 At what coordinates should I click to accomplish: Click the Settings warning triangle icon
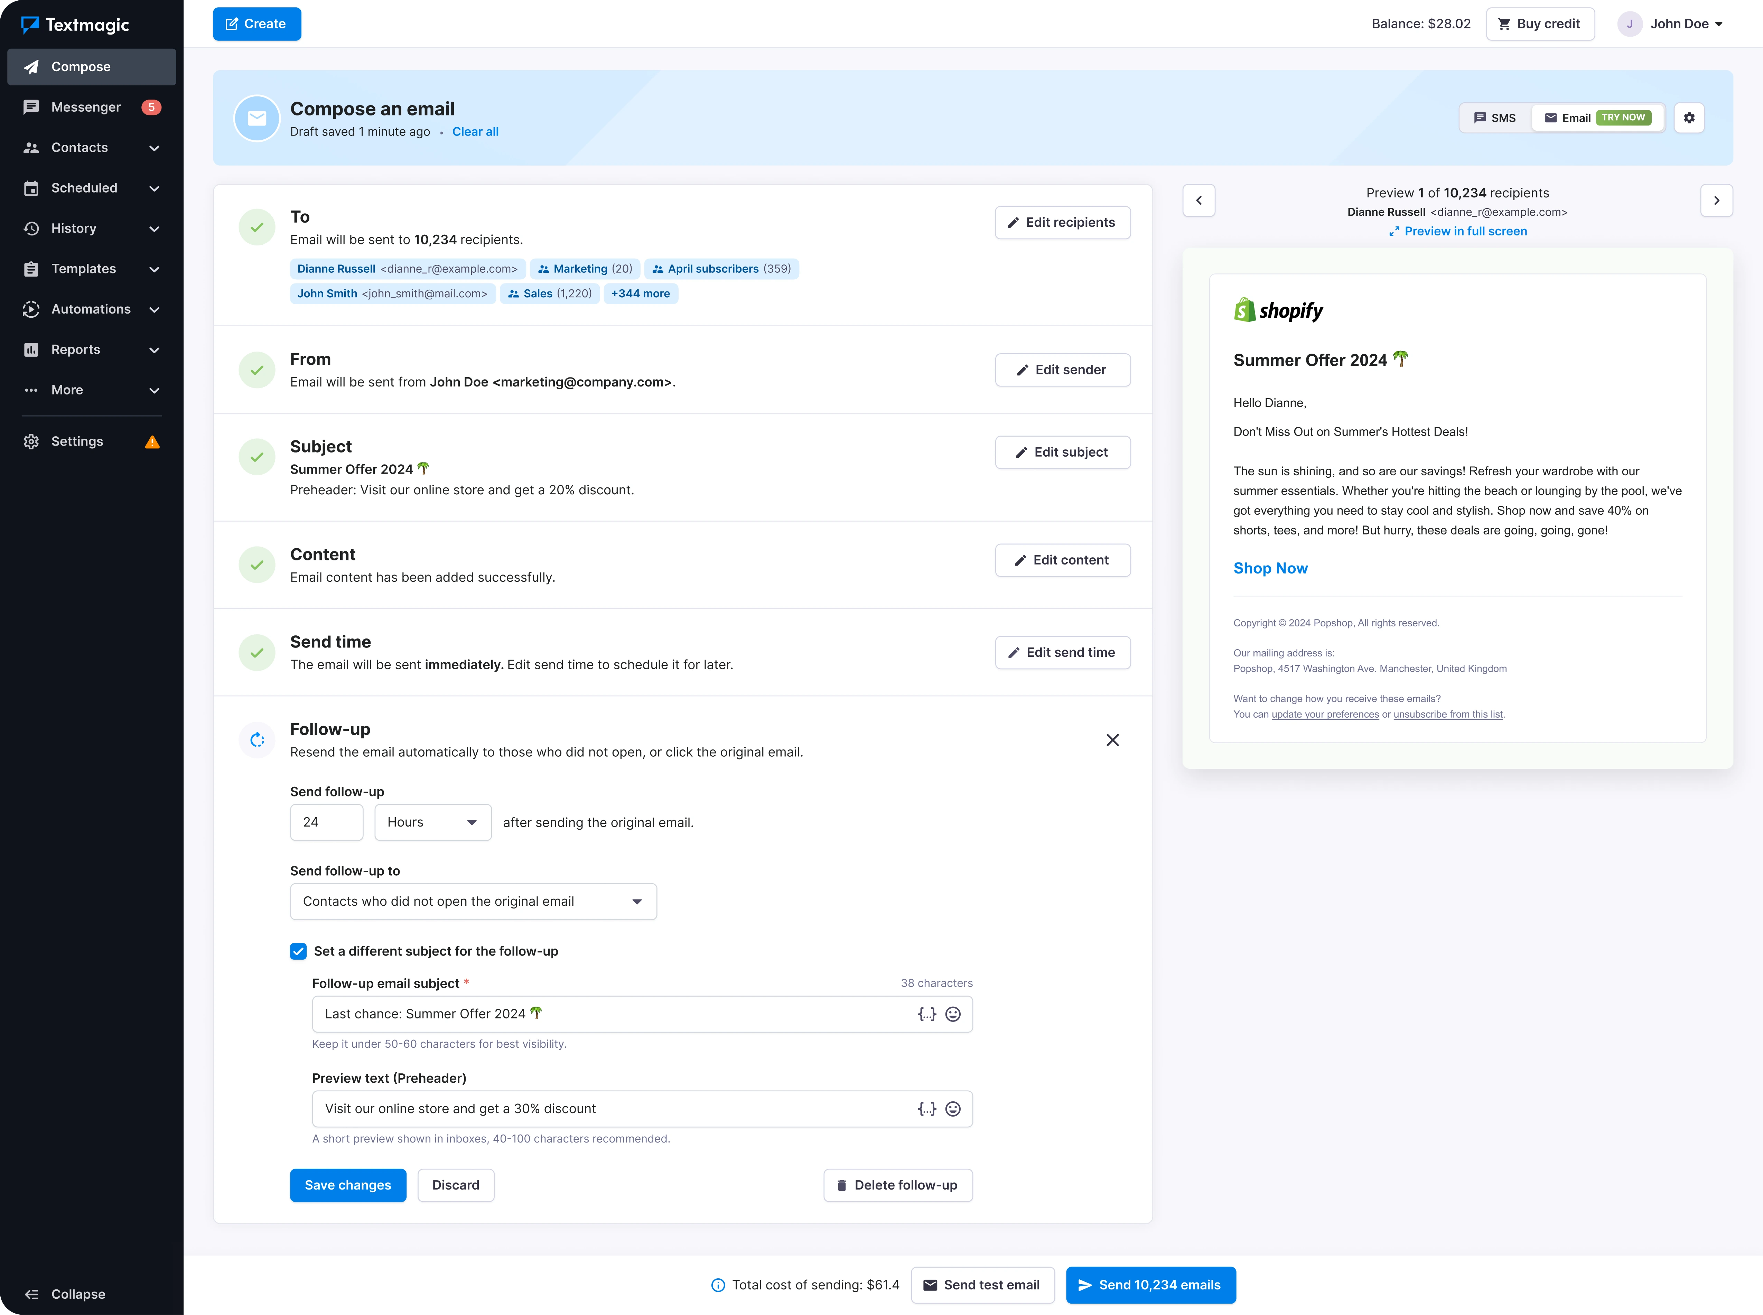(x=152, y=442)
